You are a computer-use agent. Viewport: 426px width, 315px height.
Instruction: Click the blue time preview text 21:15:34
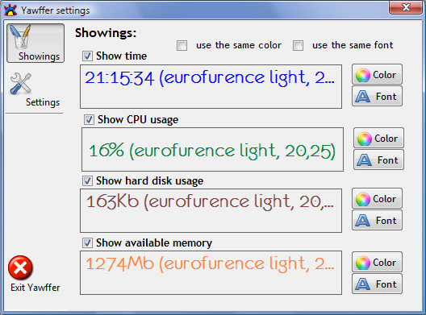point(210,78)
